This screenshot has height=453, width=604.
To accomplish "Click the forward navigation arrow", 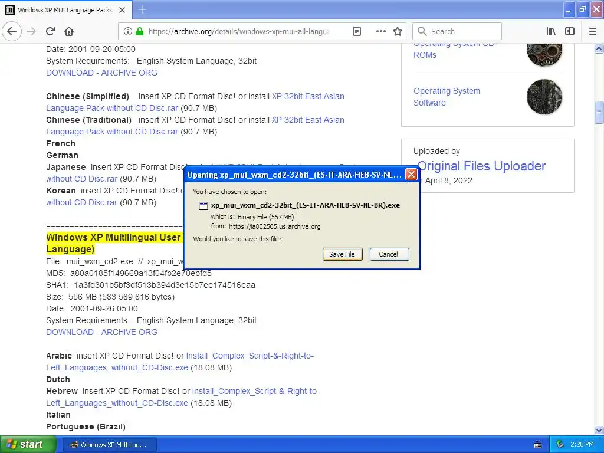I will tap(31, 32).
